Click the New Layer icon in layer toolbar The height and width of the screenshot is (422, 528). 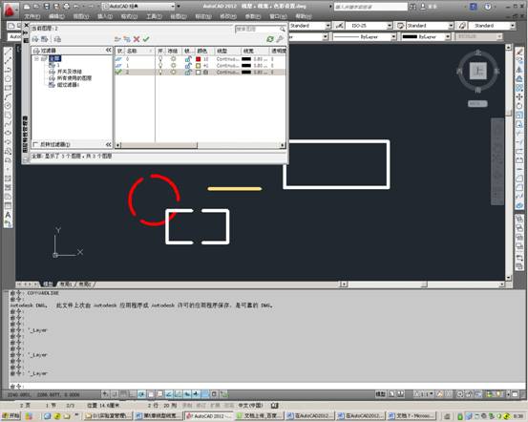click(x=117, y=39)
